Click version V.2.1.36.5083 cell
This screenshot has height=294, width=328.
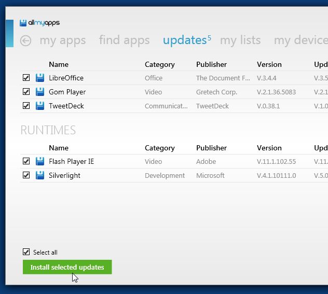276,92
